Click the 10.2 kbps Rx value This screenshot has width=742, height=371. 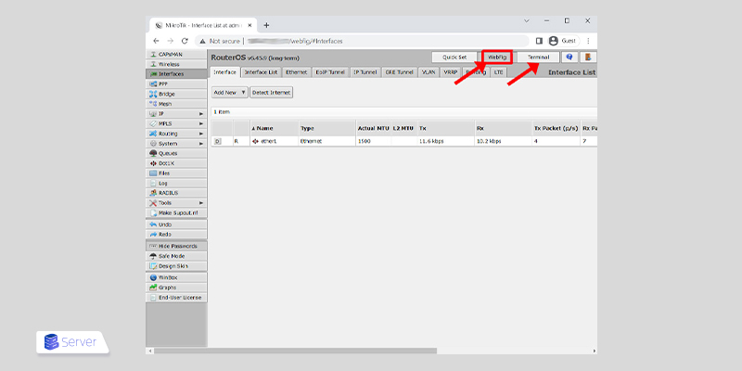[x=489, y=141]
